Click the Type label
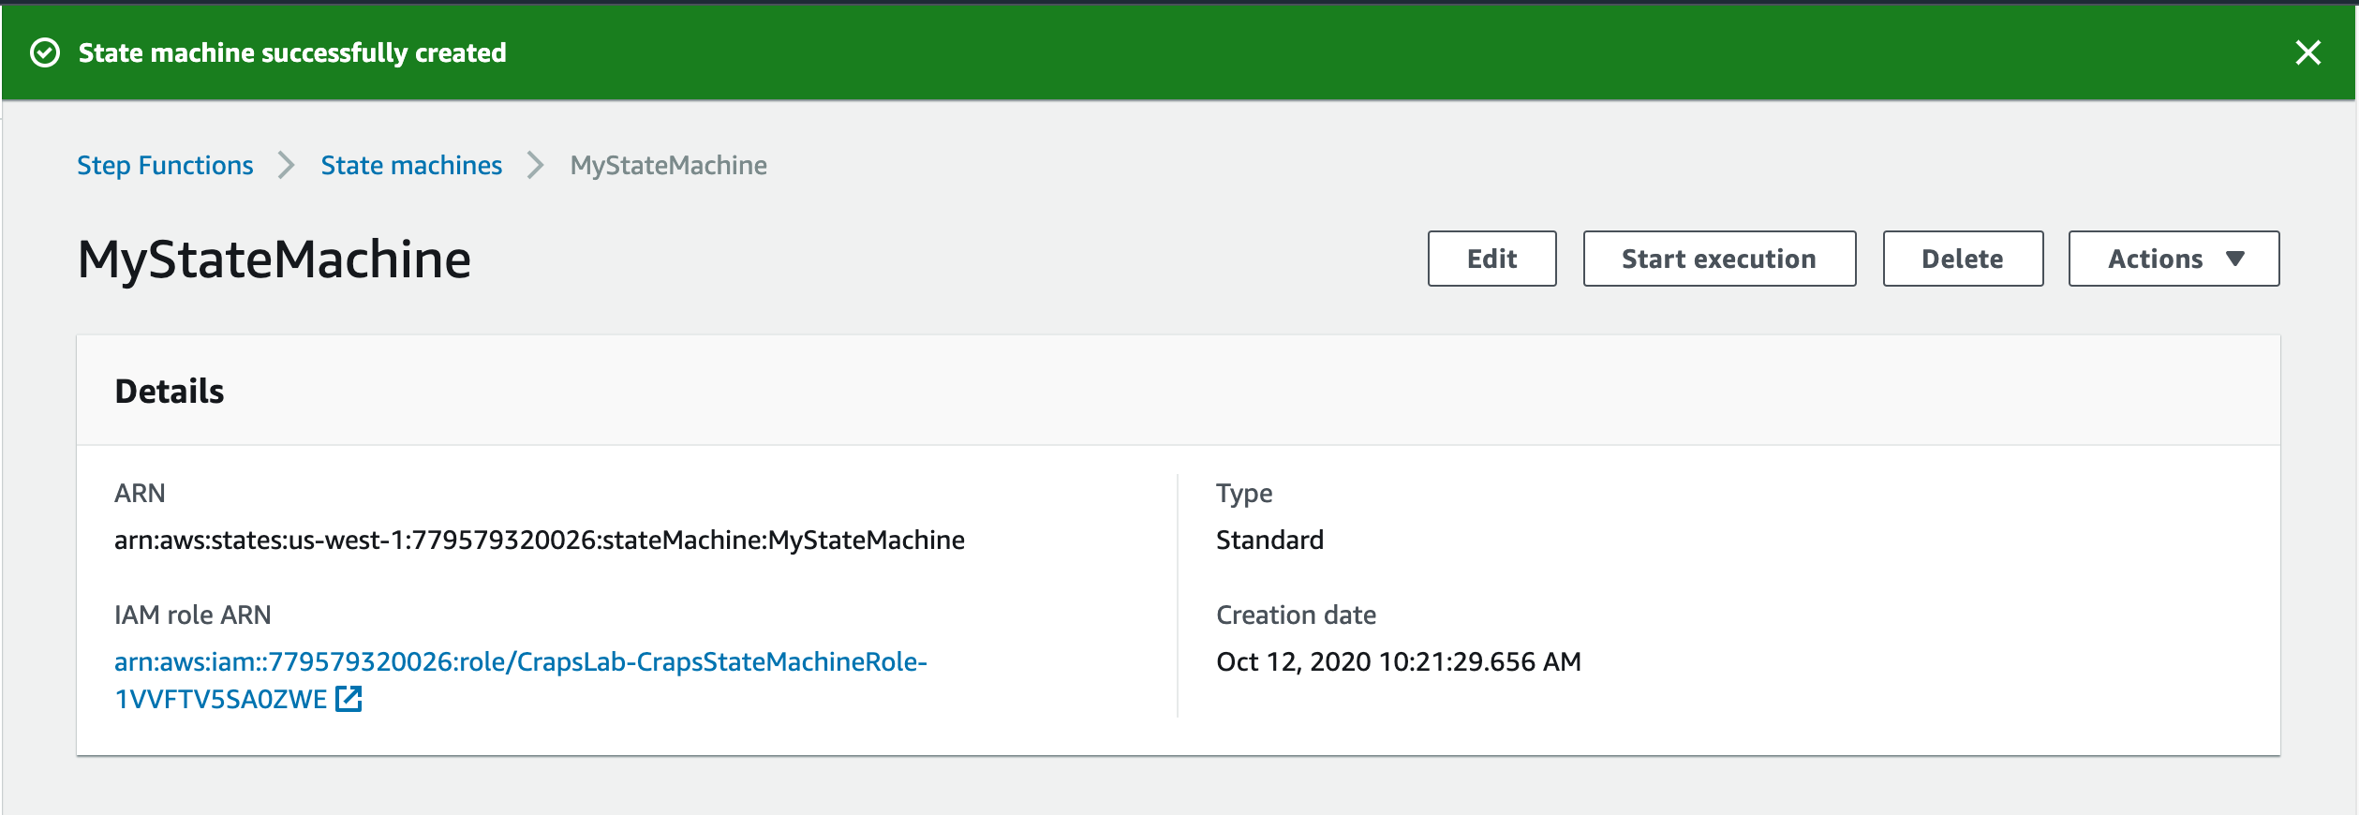The width and height of the screenshot is (2359, 815). coord(1244,494)
